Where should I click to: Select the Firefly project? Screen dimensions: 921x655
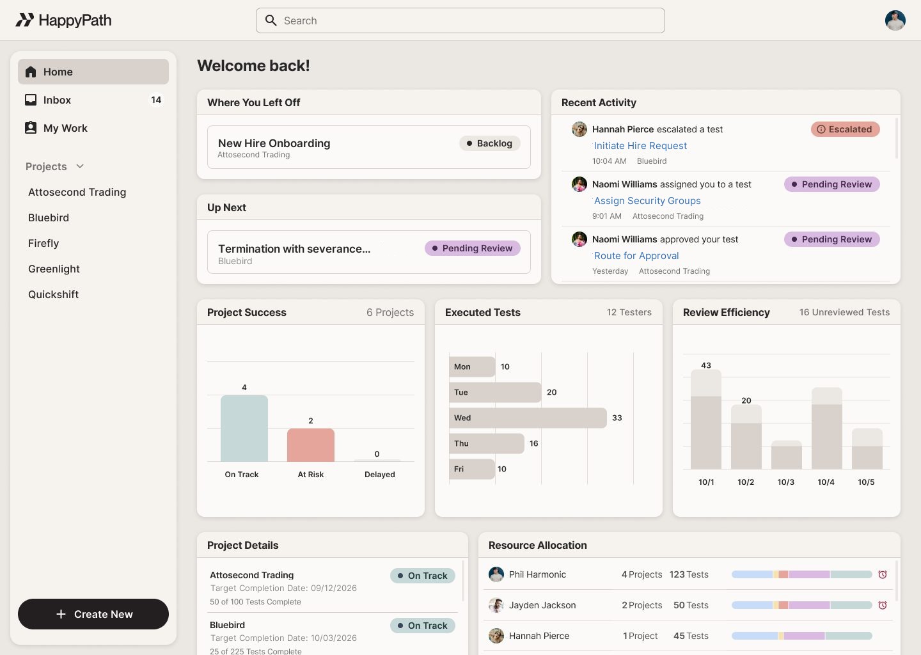tap(43, 243)
